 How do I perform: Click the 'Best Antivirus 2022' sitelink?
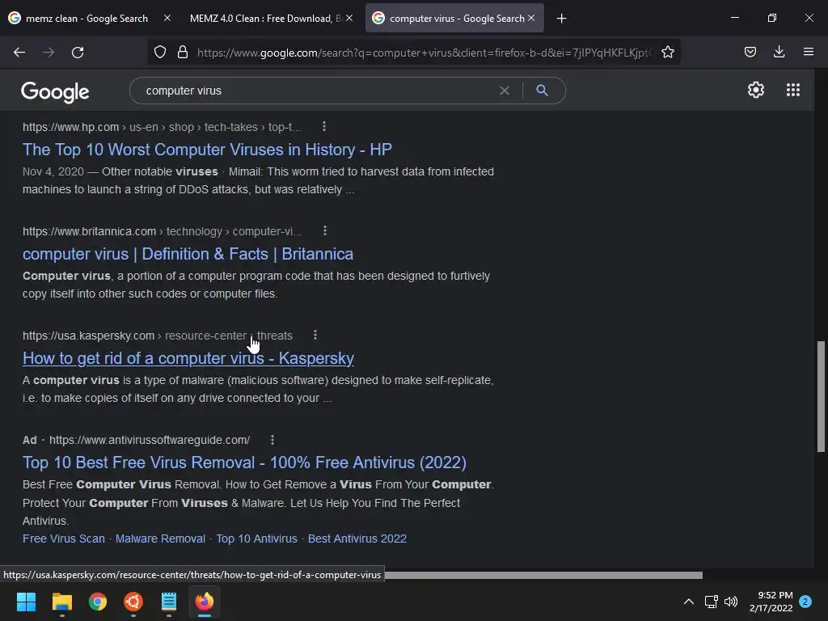[x=357, y=539]
